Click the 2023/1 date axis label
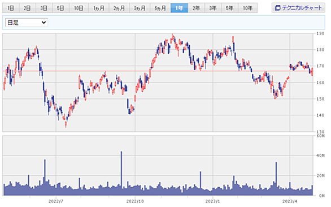 pos(213,201)
